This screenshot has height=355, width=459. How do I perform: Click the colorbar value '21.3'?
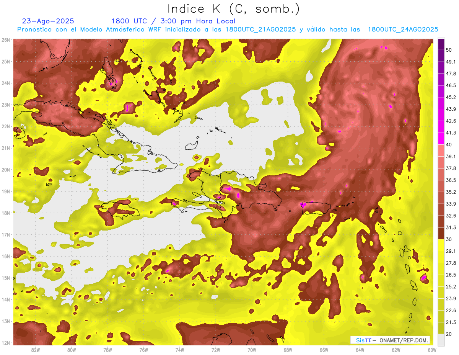pyautogui.click(x=451, y=322)
